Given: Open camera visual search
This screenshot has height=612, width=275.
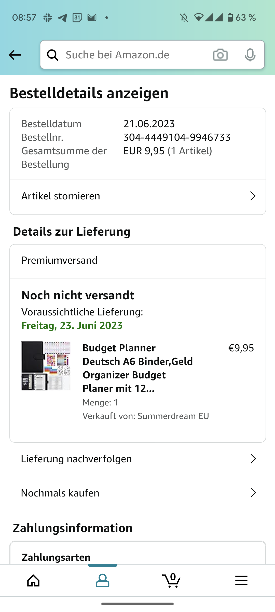Looking at the screenshot, I should (x=220, y=55).
